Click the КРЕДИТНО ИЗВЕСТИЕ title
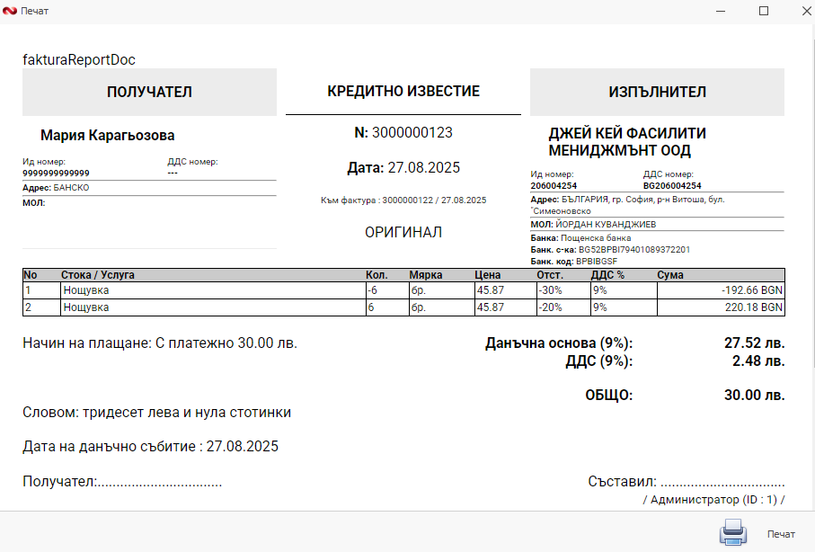Viewport: 815px width, 552px height. [403, 91]
